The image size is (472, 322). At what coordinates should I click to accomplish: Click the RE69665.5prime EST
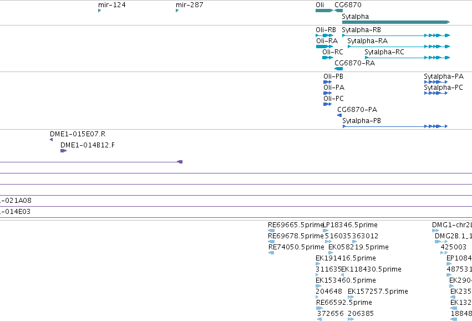[271, 231]
